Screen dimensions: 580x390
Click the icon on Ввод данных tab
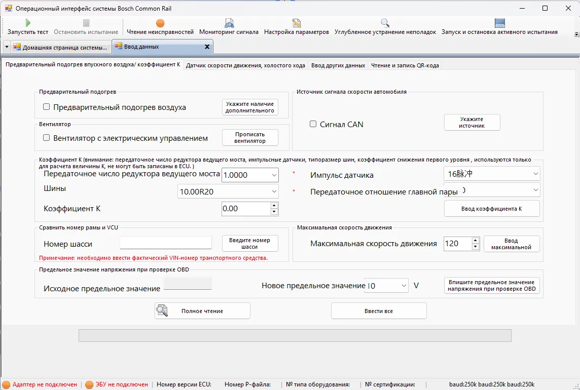[x=118, y=46]
